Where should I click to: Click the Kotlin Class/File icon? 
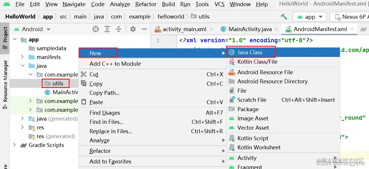232,62
